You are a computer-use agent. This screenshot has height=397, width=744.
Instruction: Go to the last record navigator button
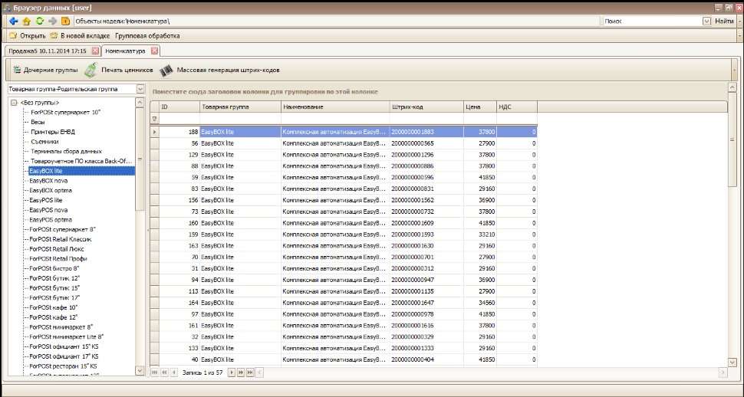tap(250, 372)
